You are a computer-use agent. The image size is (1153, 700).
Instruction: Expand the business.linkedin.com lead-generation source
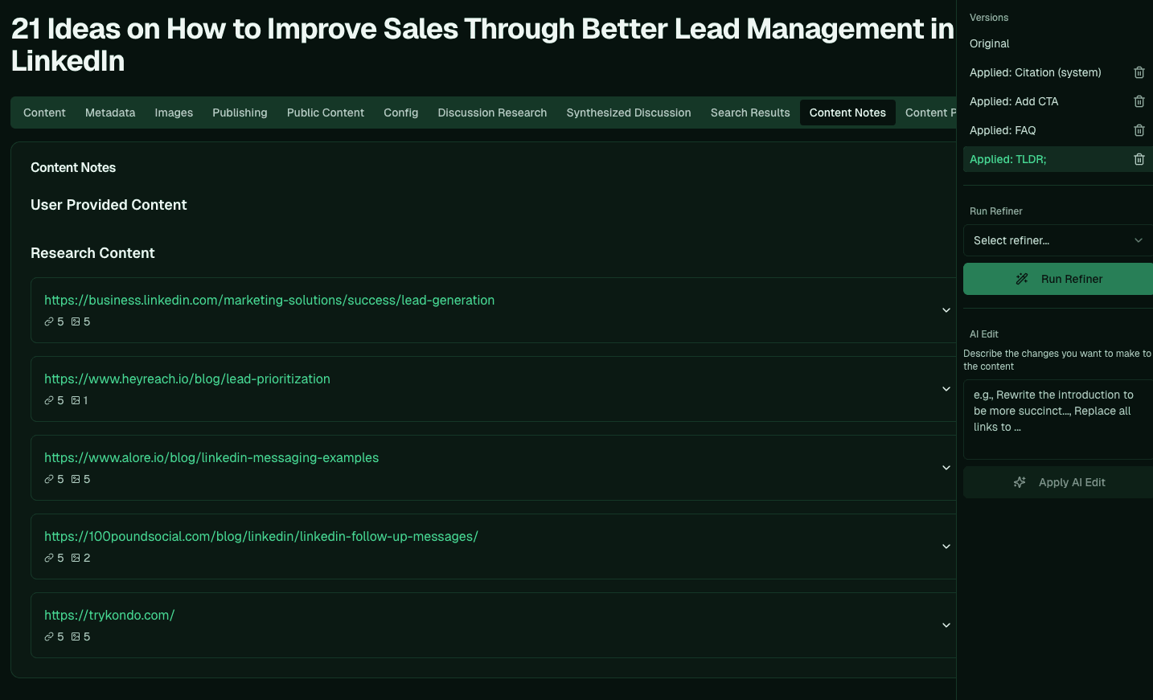[946, 310]
